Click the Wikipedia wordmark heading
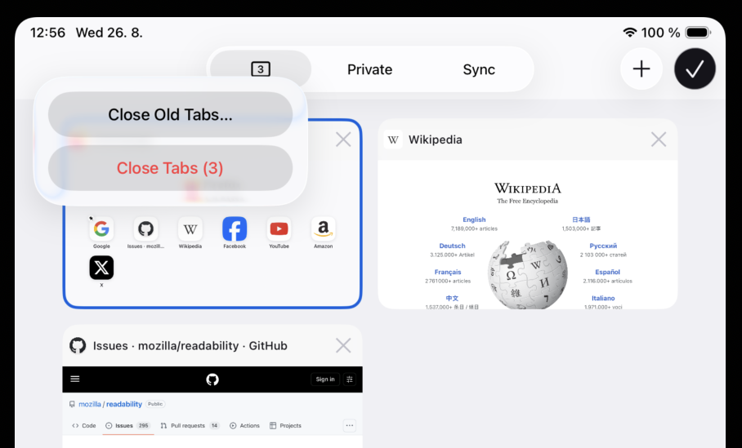Screen dimensions: 742x448 coord(528,188)
